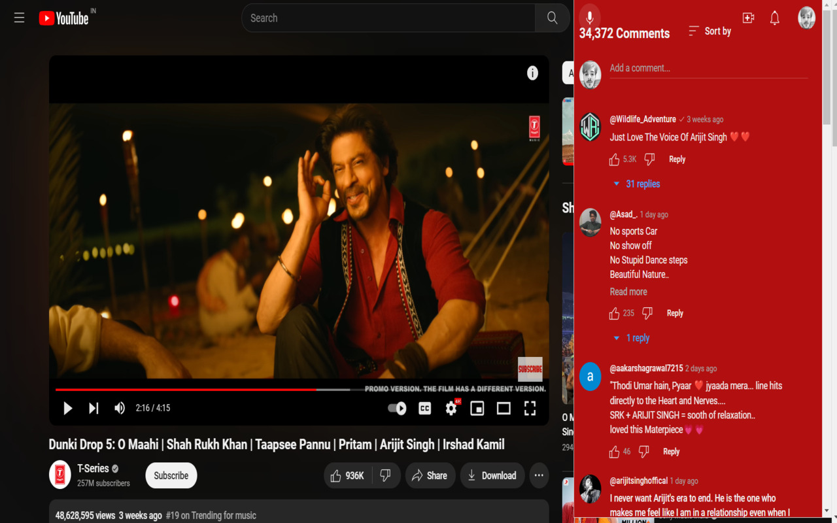Viewport: 837px width, 523px height.
Task: Open more actions three-dots menu
Action: pyautogui.click(x=539, y=475)
